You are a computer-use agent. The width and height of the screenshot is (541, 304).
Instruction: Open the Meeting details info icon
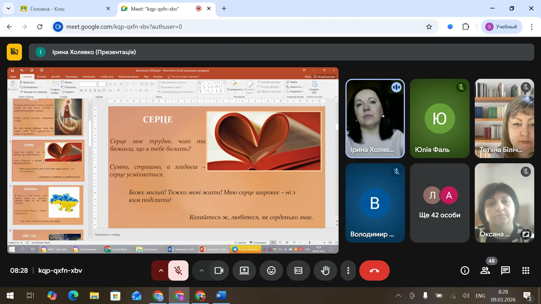(465, 271)
